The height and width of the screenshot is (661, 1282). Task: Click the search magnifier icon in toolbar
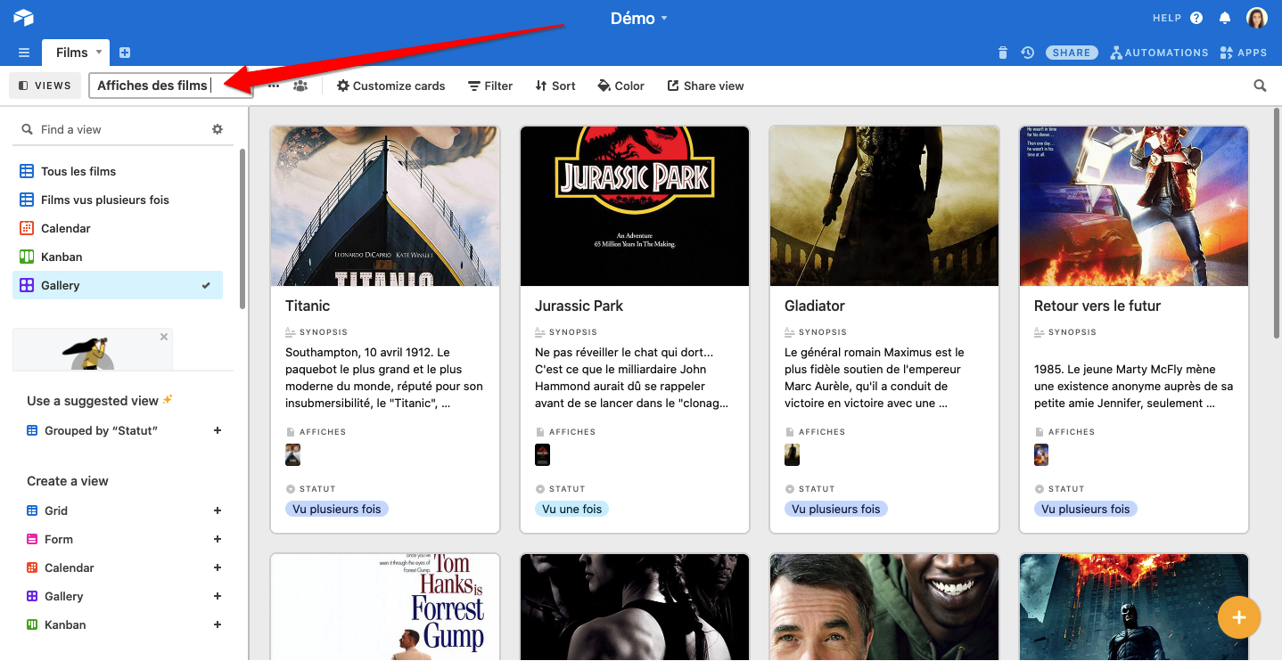(x=1260, y=86)
